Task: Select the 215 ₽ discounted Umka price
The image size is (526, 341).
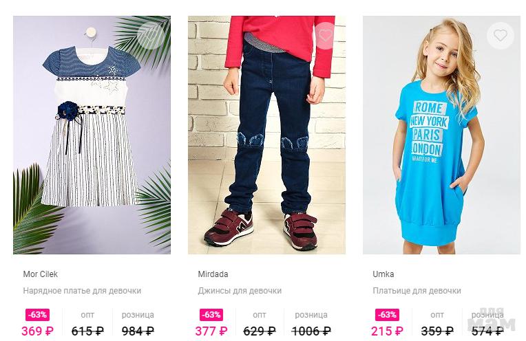Action: (x=387, y=331)
